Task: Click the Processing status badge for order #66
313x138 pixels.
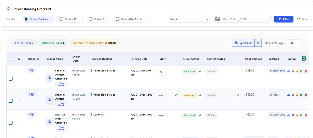Action: [190, 95]
